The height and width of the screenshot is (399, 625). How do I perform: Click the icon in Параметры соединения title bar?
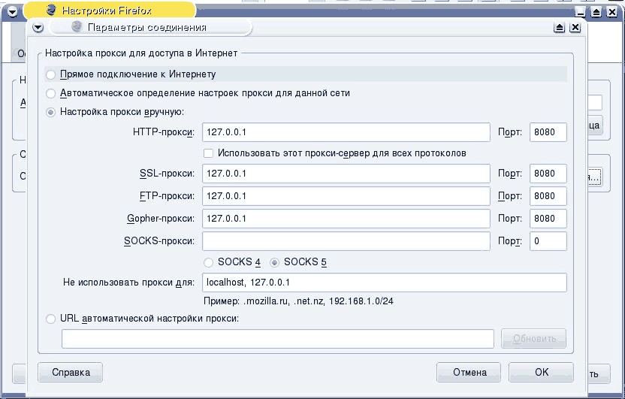coord(76,27)
